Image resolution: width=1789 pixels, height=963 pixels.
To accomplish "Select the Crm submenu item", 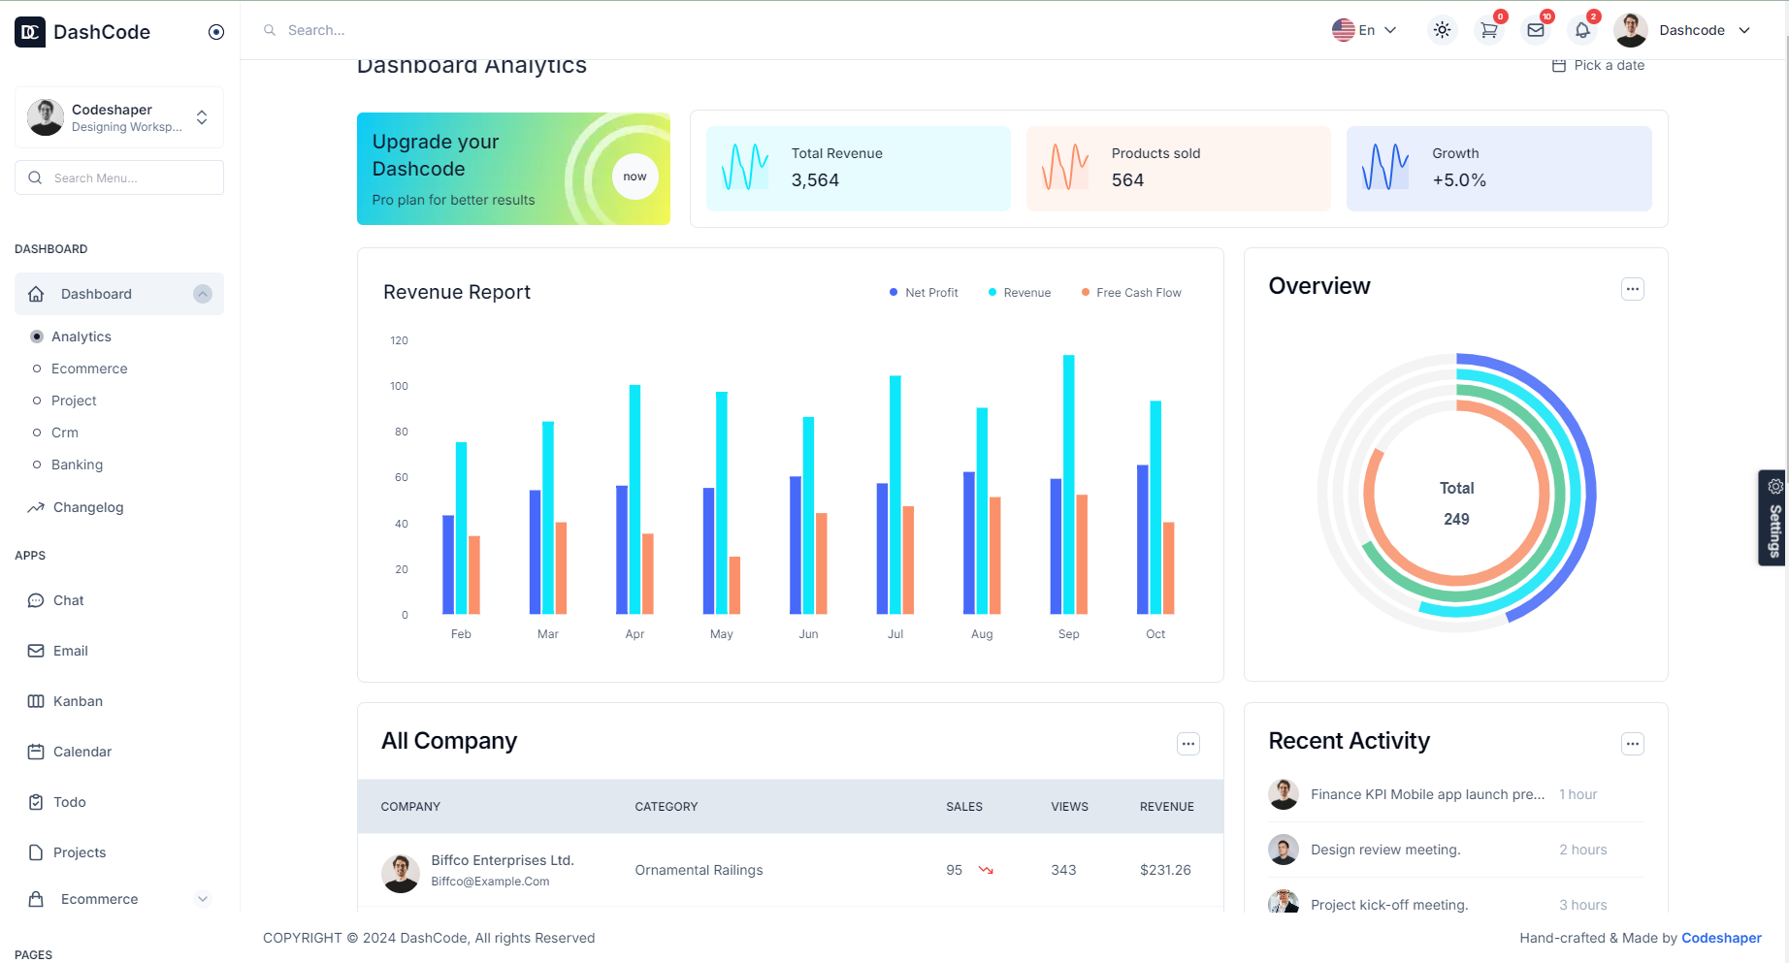I will [65, 433].
